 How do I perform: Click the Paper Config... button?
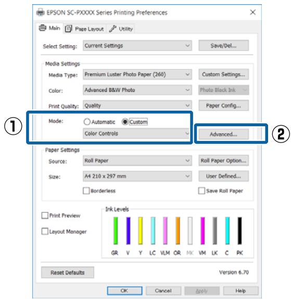point(223,105)
